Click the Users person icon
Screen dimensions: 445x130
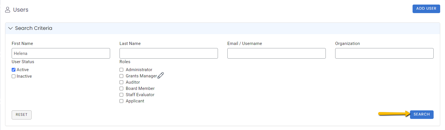point(8,10)
